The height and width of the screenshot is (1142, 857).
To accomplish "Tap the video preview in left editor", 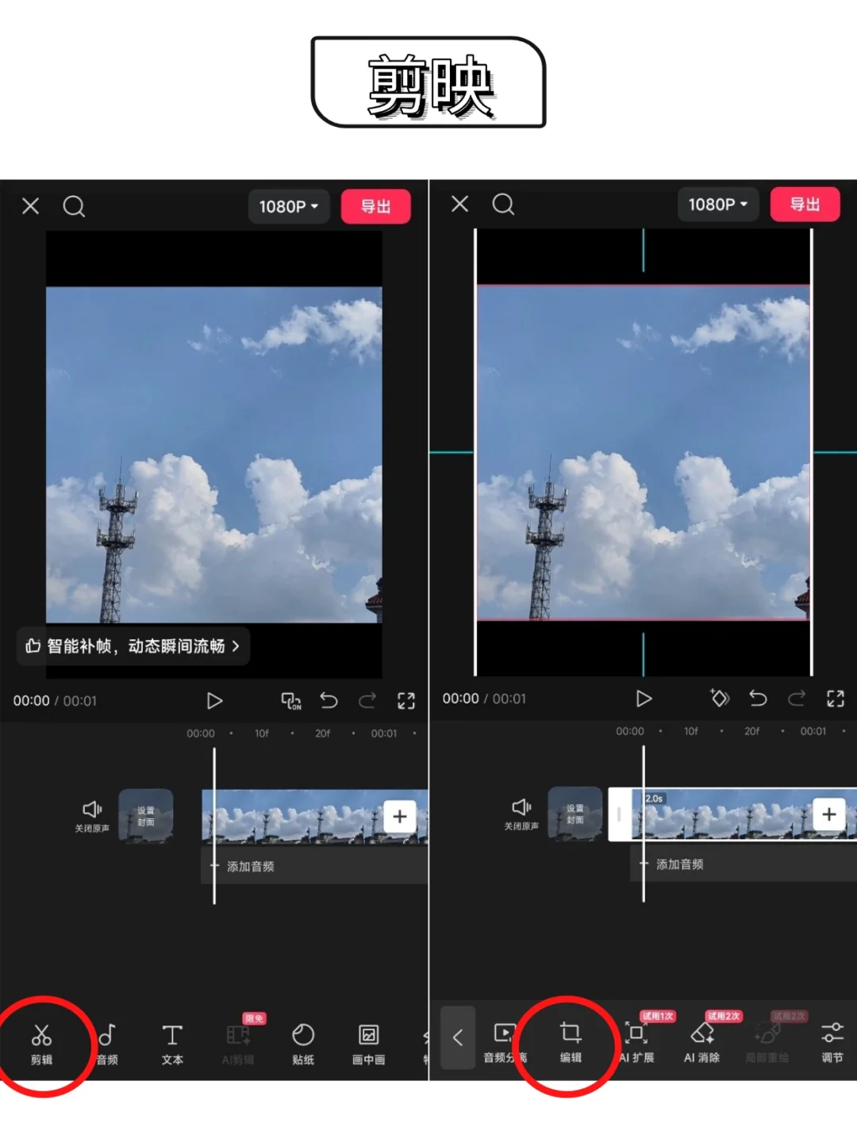I will coord(214,455).
